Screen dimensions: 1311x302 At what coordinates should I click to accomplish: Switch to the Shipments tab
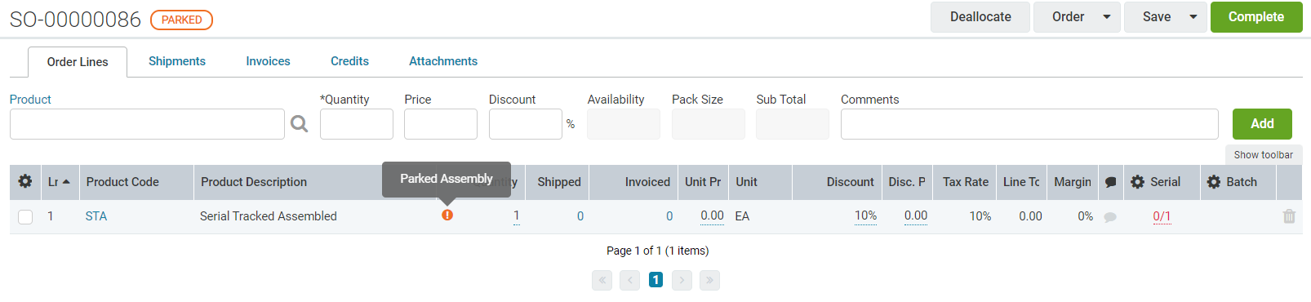[x=177, y=61]
